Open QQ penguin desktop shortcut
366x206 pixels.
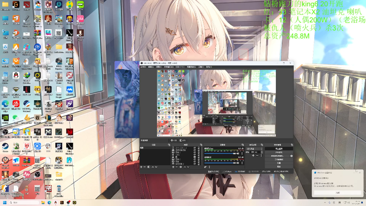pos(16,76)
